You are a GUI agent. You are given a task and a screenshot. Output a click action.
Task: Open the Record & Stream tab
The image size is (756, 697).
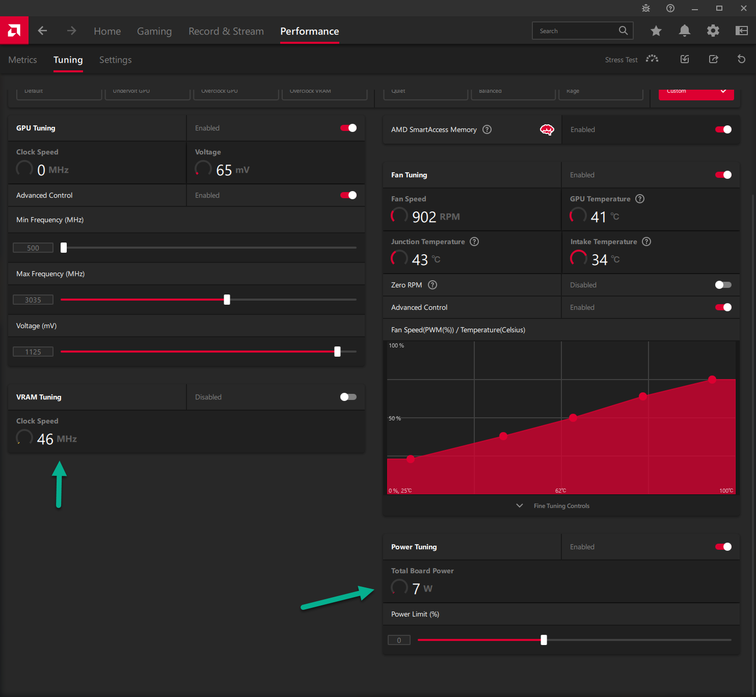(226, 31)
